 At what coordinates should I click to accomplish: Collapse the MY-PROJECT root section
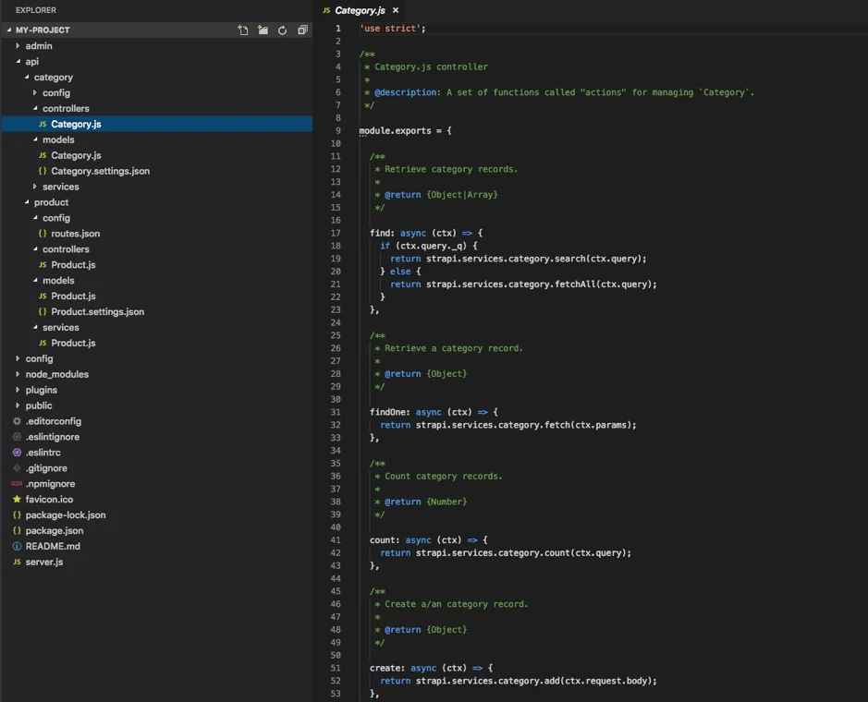[9, 30]
